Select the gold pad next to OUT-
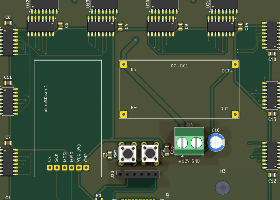This screenshot has width=280, height=200. pyautogui.click(x=235, y=114)
